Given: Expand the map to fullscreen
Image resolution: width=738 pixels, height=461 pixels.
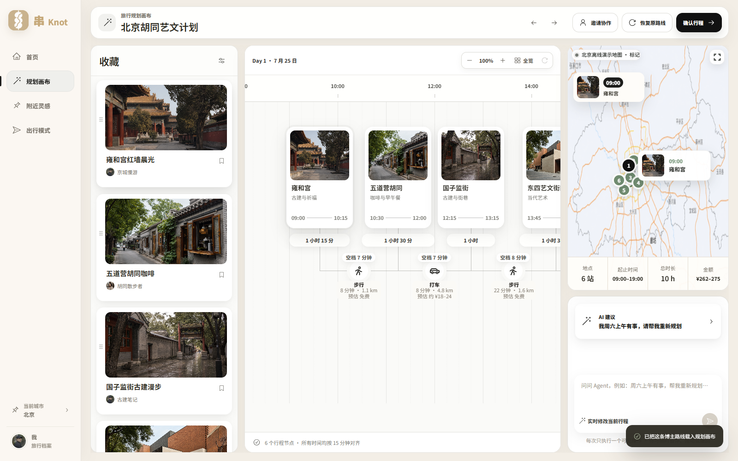Looking at the screenshot, I should (717, 57).
